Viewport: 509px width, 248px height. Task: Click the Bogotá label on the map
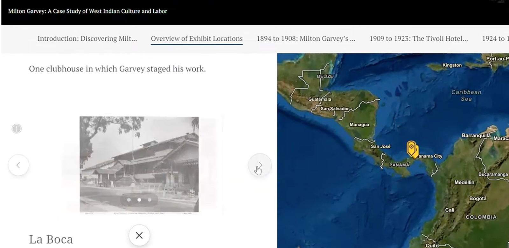click(x=478, y=198)
